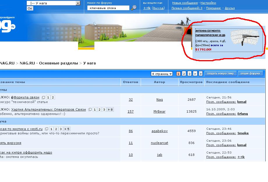The height and width of the screenshot is (182, 268).
Task: Click the magnifier search icon
Action: (x=134, y=8)
